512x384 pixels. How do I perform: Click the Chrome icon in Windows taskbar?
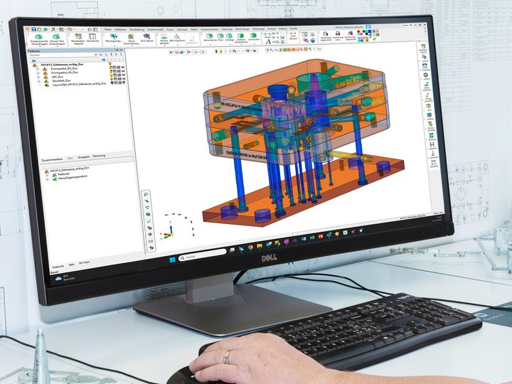coord(250,245)
